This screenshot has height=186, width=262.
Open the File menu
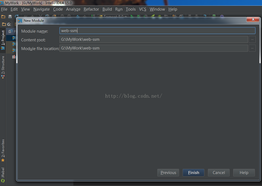4,9
